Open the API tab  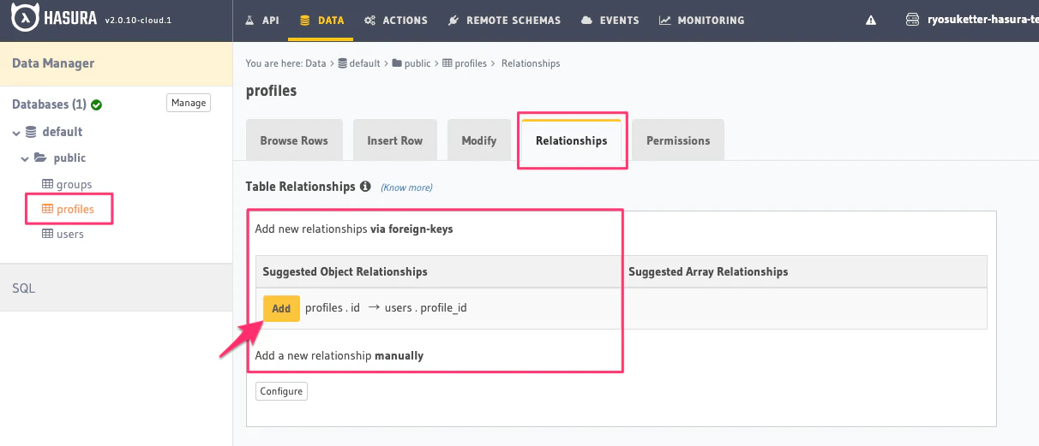(x=262, y=20)
